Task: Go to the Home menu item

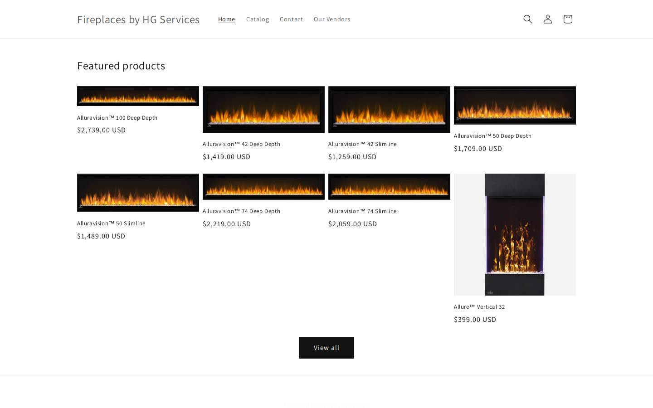Action: point(227,19)
